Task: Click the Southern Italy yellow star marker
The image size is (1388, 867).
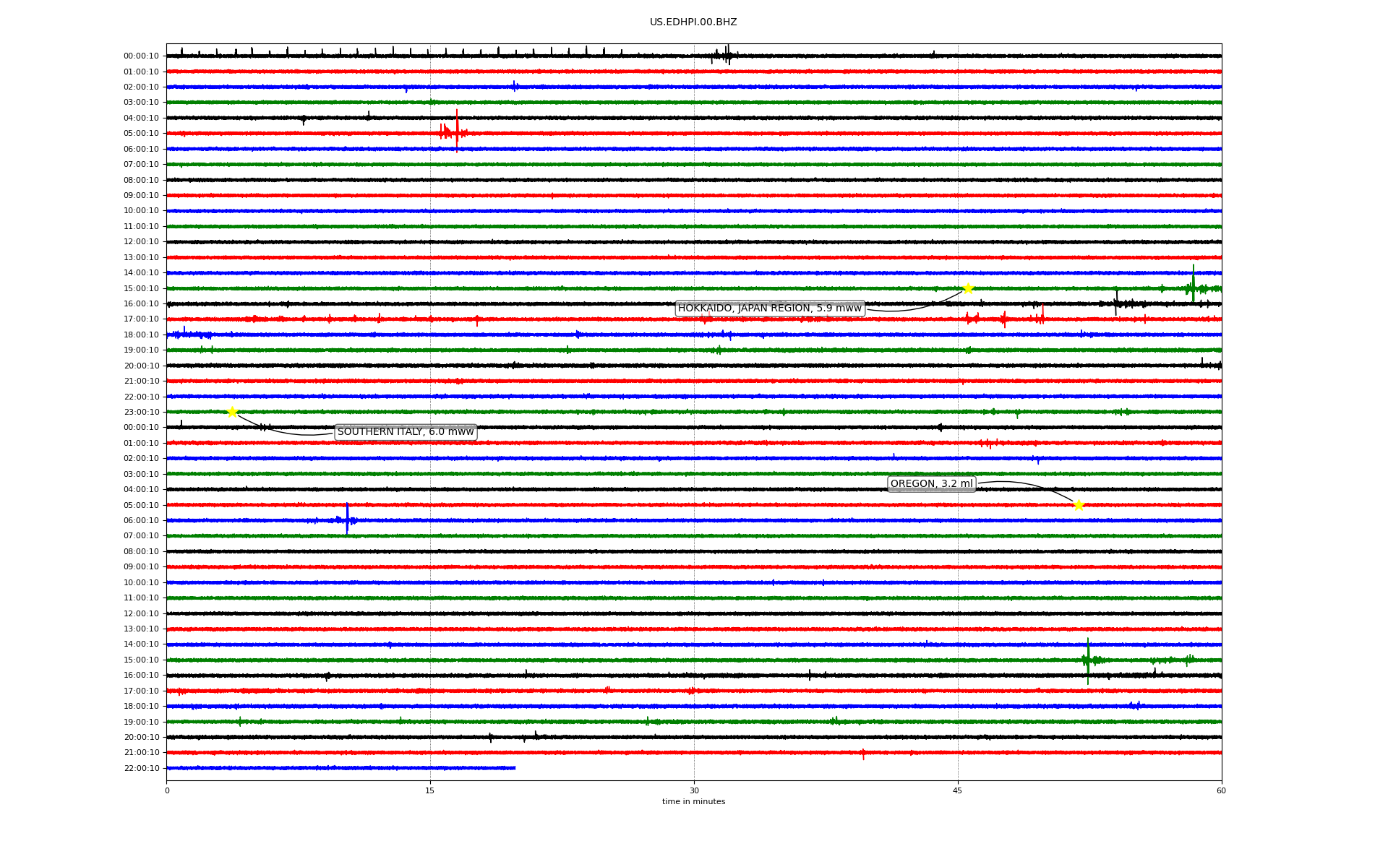Action: (x=232, y=412)
